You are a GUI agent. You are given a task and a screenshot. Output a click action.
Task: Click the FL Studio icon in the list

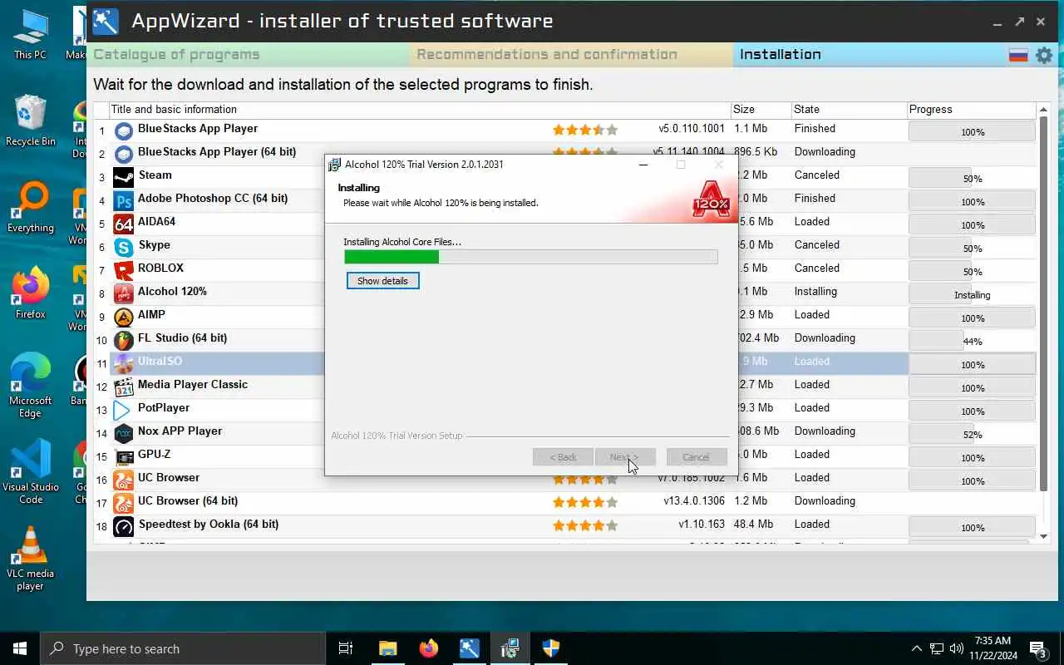pos(123,340)
